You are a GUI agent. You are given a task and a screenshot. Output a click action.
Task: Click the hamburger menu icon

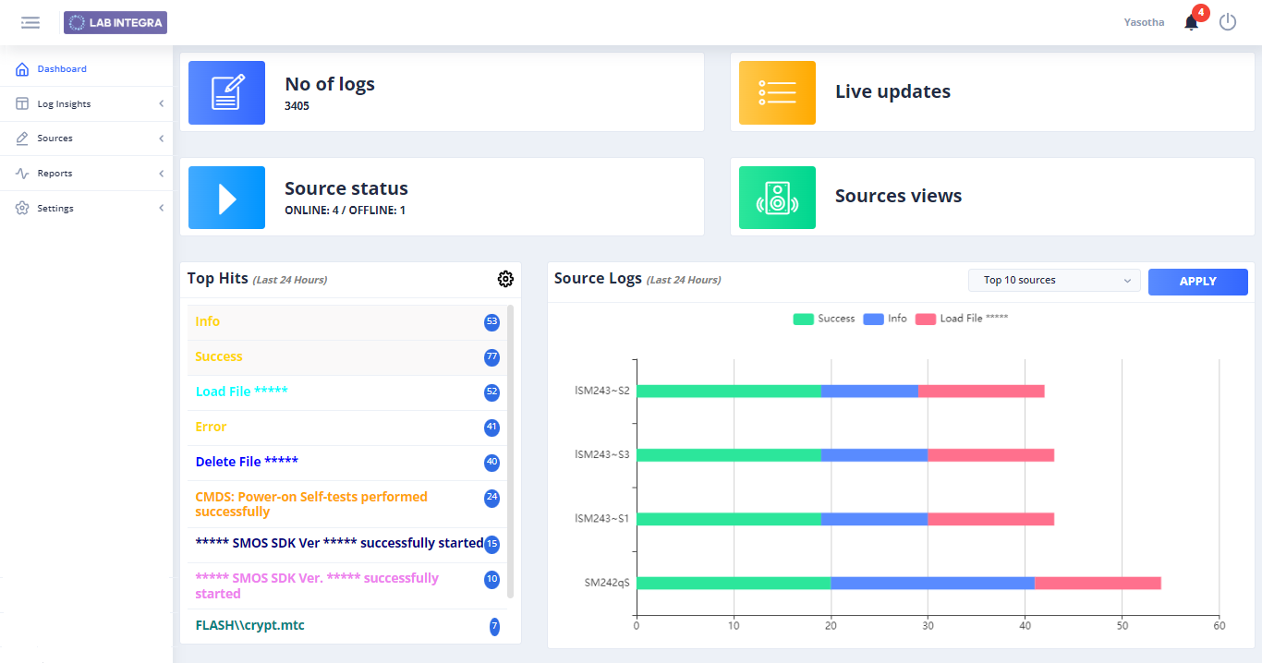[x=30, y=22]
